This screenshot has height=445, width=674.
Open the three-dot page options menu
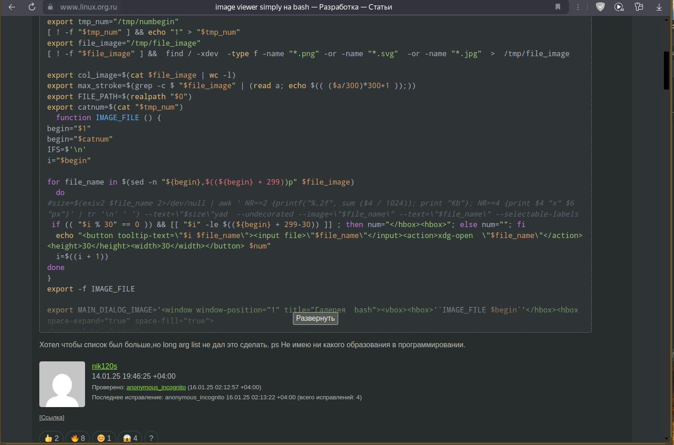(578, 7)
